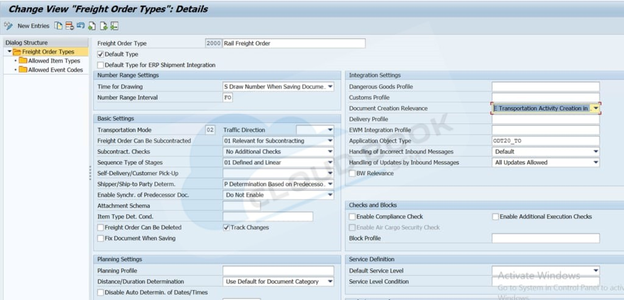Enable Compliance Check checkbox

(x=352, y=217)
